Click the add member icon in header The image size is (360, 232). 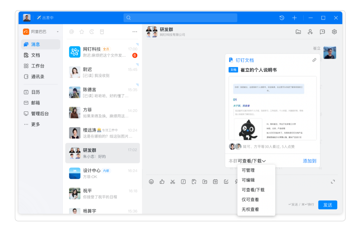[310, 32]
